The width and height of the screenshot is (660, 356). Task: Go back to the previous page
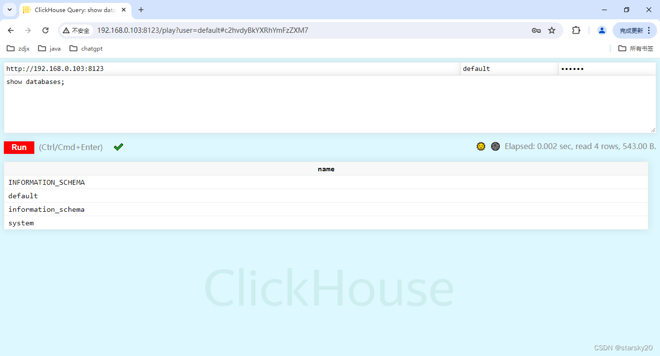tap(11, 30)
